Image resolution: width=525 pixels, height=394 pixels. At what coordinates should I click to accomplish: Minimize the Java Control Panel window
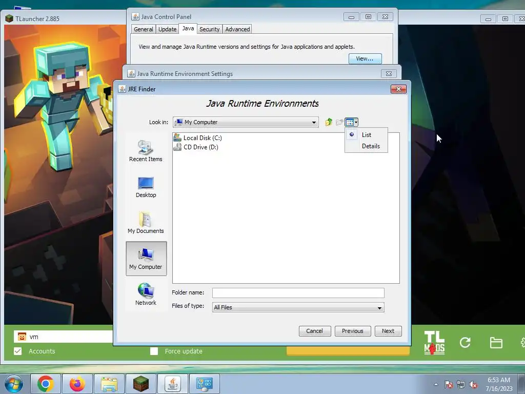(351, 17)
